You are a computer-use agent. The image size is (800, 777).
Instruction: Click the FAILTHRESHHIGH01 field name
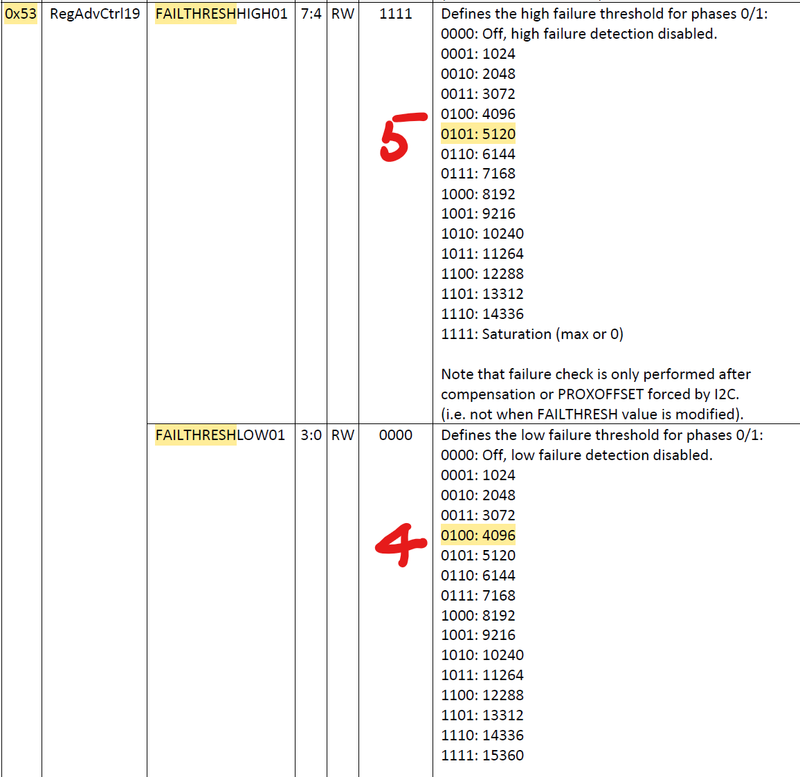click(x=221, y=14)
